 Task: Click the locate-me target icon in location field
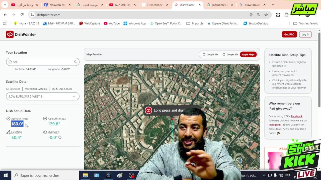(10, 62)
